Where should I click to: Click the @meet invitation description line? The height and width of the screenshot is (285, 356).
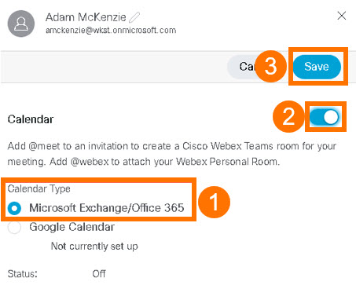click(x=172, y=146)
